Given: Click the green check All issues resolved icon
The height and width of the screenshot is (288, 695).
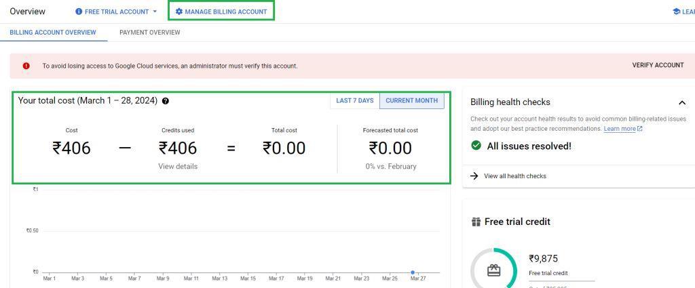Looking at the screenshot, I should [476, 146].
